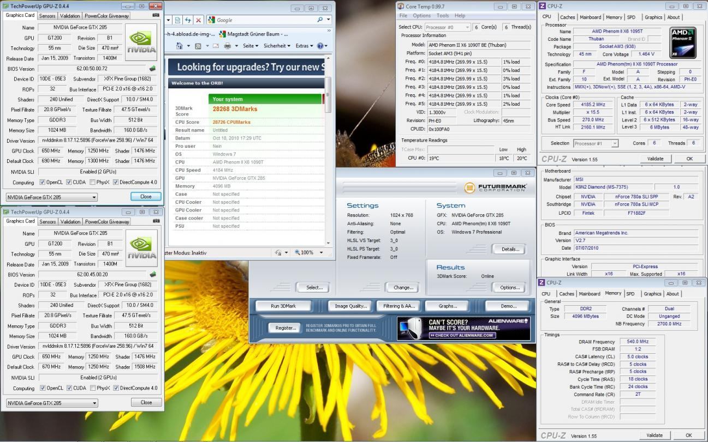Click the Core Temp title bar icon

click(401, 6)
